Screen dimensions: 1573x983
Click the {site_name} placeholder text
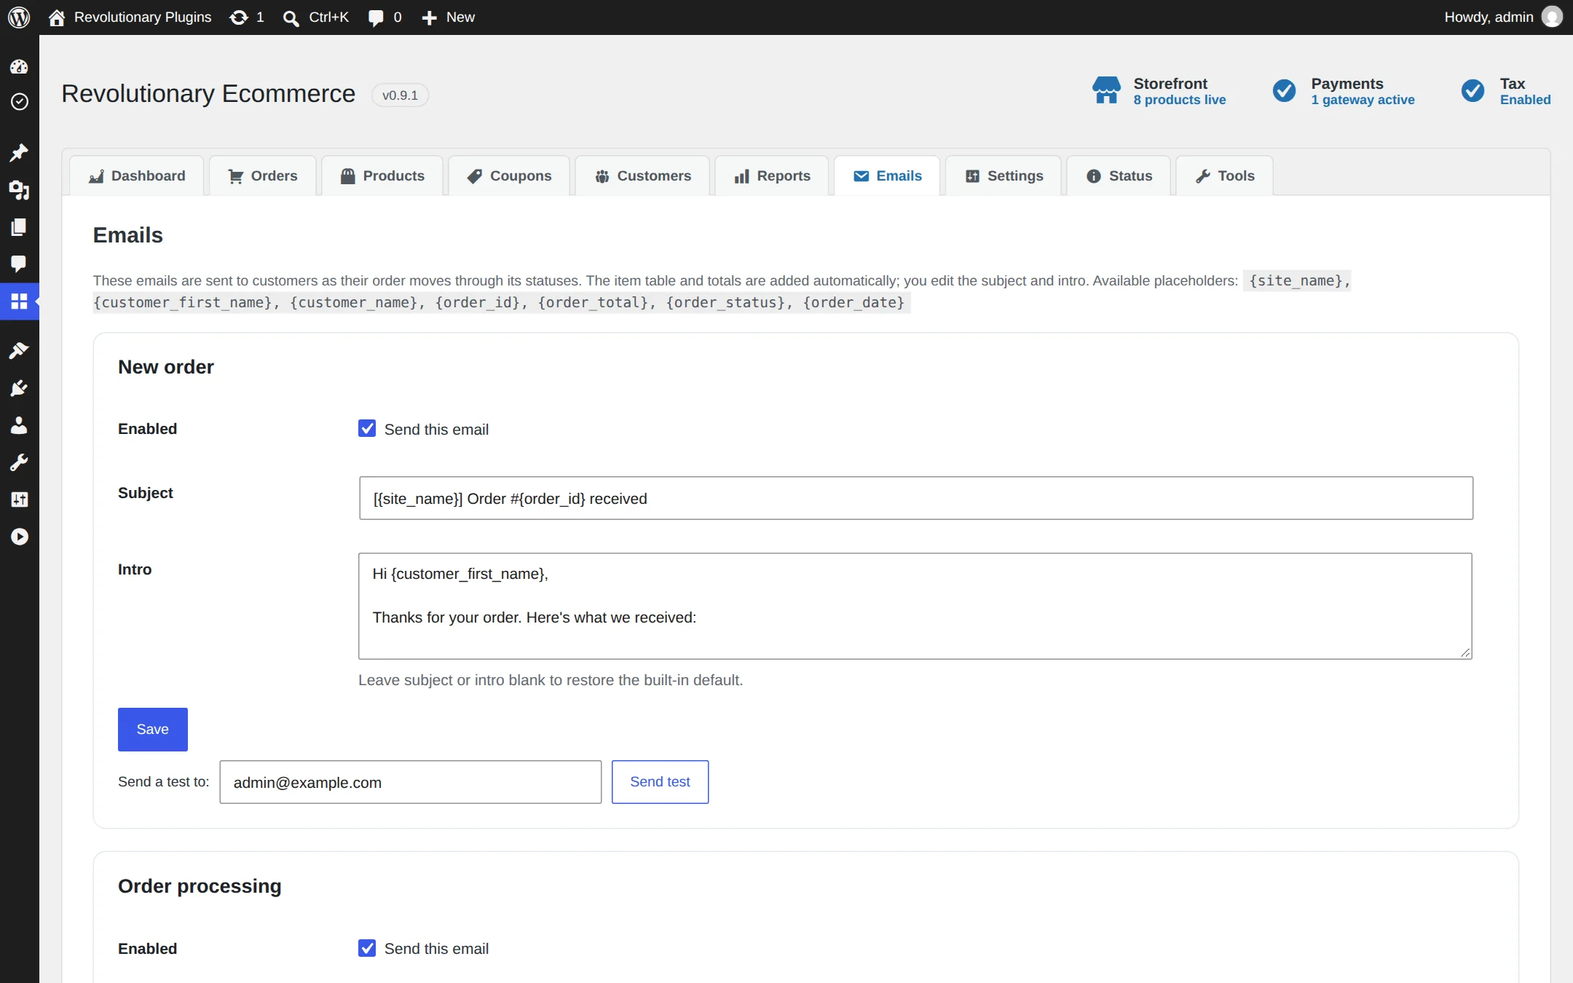click(x=1296, y=280)
